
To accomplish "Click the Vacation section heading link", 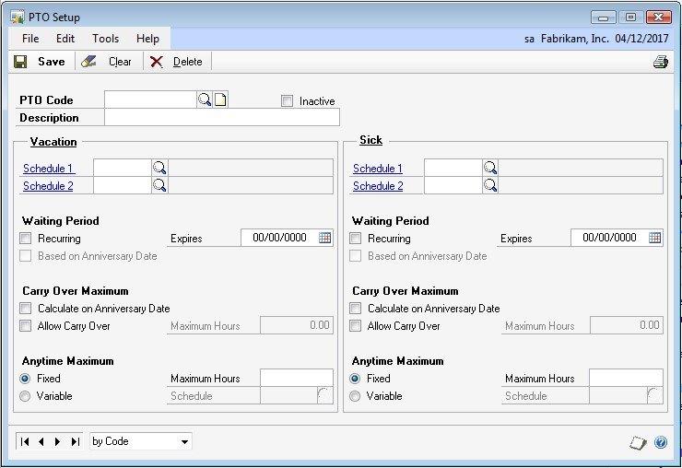I will pyautogui.click(x=53, y=142).
